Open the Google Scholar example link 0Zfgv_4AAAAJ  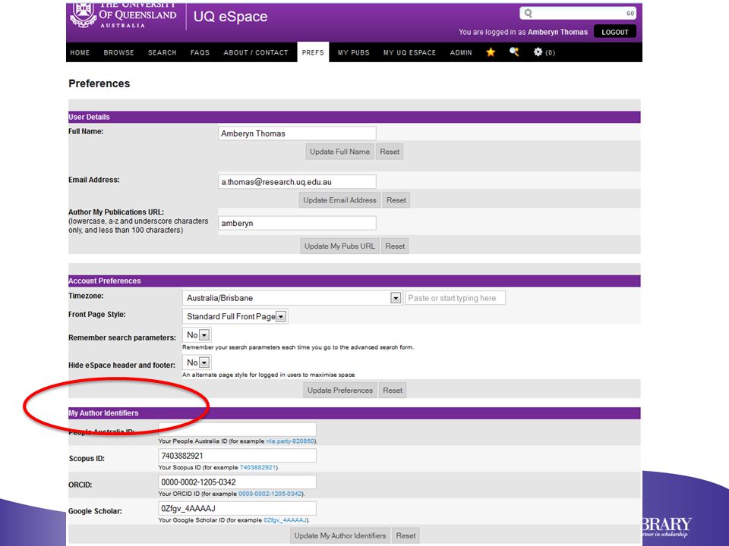286,520
